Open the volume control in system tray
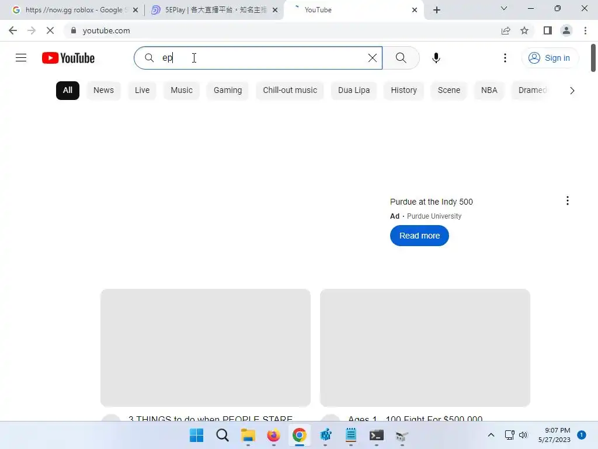The width and height of the screenshot is (598, 449). [523, 435]
